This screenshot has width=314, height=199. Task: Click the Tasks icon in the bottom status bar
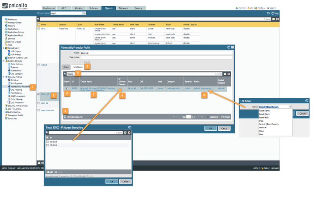tap(262, 168)
